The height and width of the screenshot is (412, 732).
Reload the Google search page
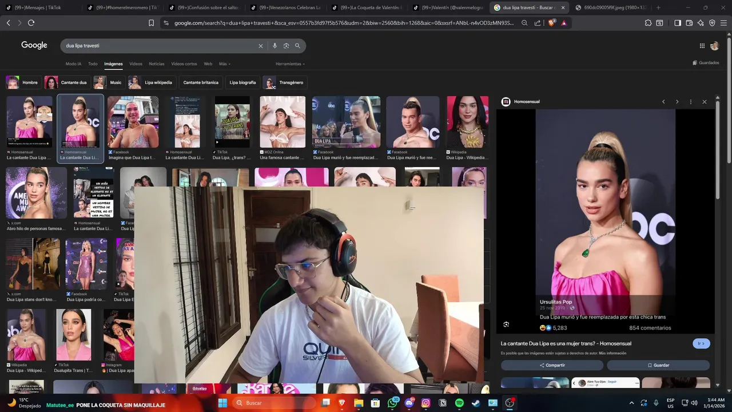point(31,23)
